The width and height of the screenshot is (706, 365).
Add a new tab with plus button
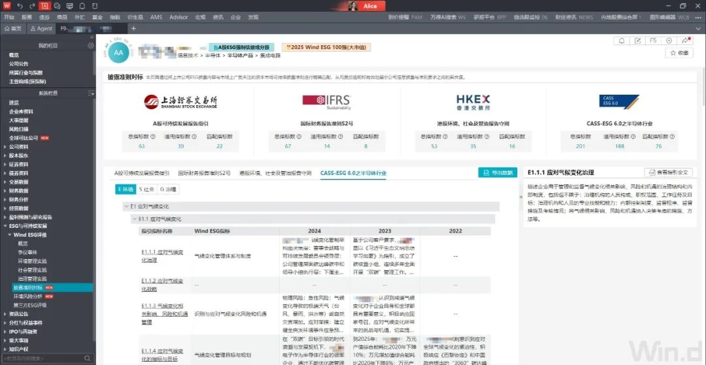point(133,28)
